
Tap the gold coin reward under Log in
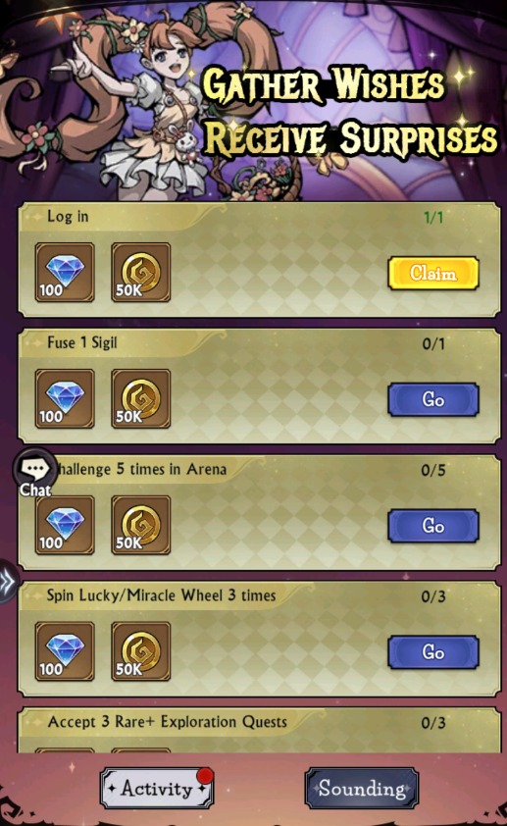pyautogui.click(x=140, y=273)
